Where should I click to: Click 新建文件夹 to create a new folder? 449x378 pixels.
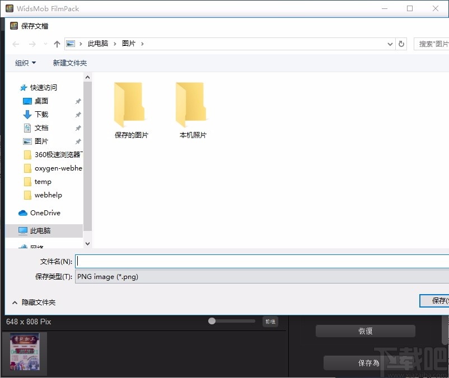click(69, 63)
